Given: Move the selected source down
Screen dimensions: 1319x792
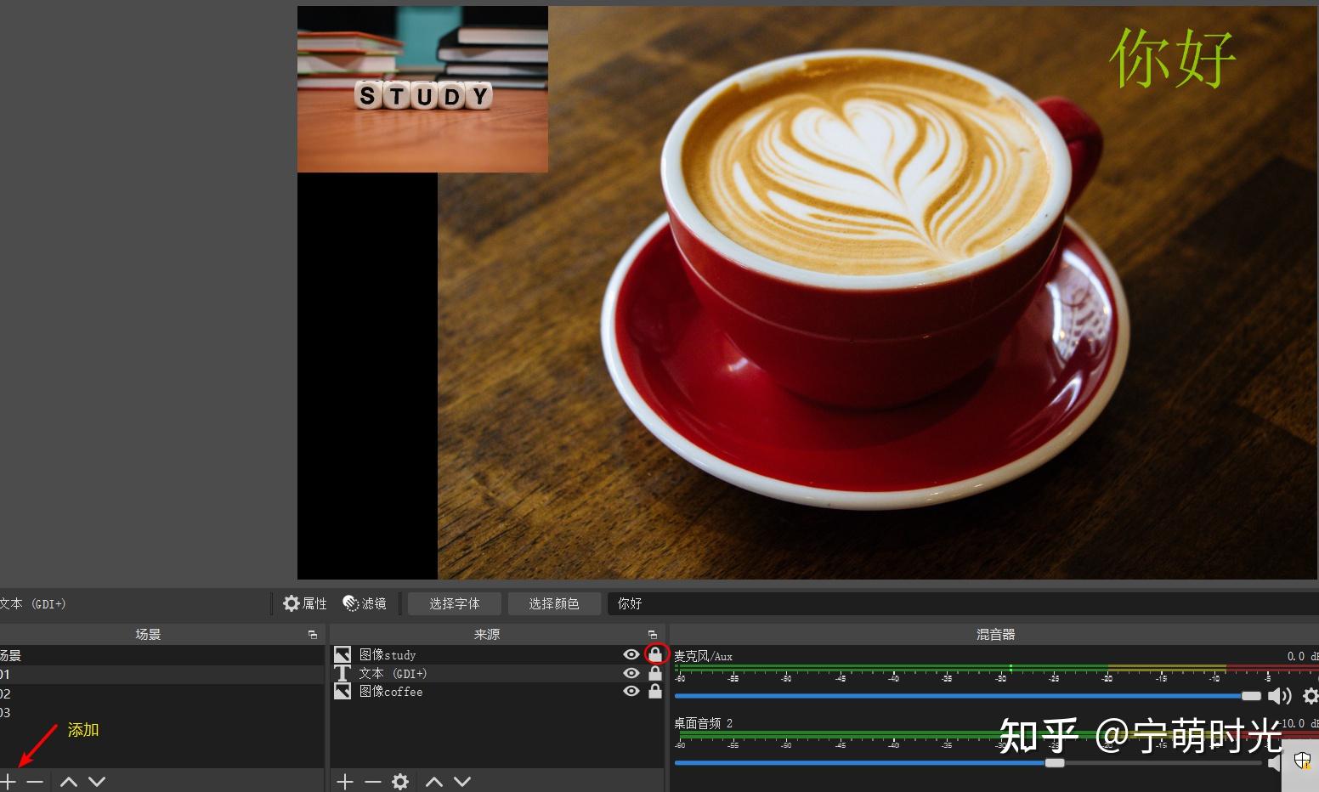Looking at the screenshot, I should coord(461,781).
